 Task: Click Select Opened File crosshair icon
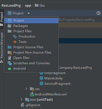pos(99,13)
